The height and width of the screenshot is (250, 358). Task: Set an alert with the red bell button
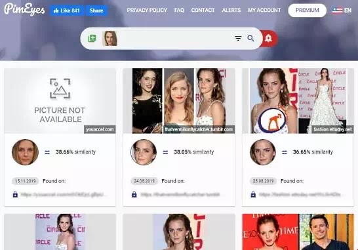tap(269, 39)
